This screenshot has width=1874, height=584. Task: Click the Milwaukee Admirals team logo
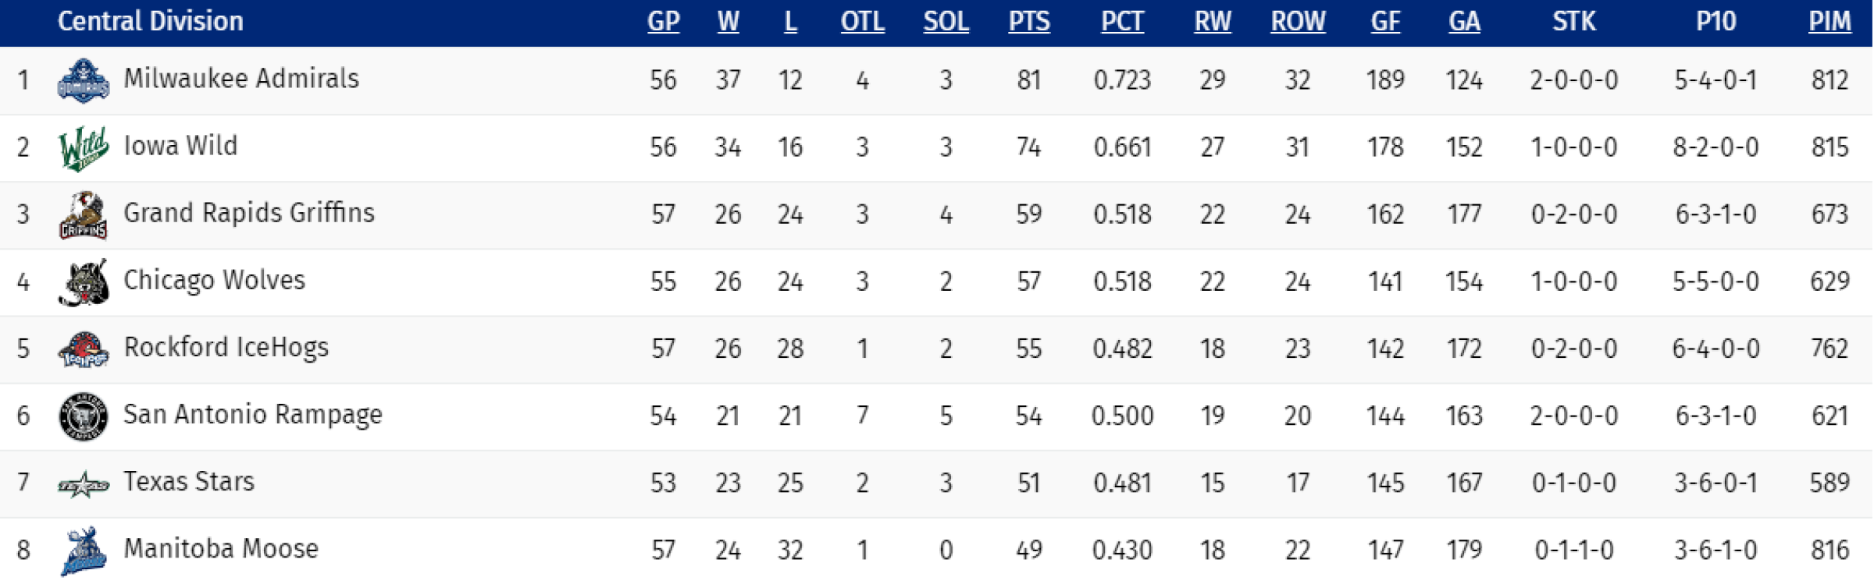tap(84, 80)
